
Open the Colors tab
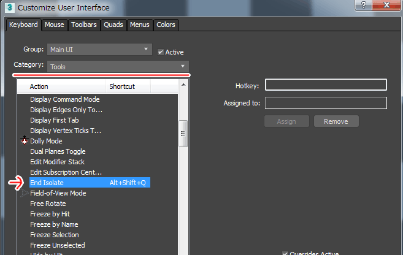point(166,25)
